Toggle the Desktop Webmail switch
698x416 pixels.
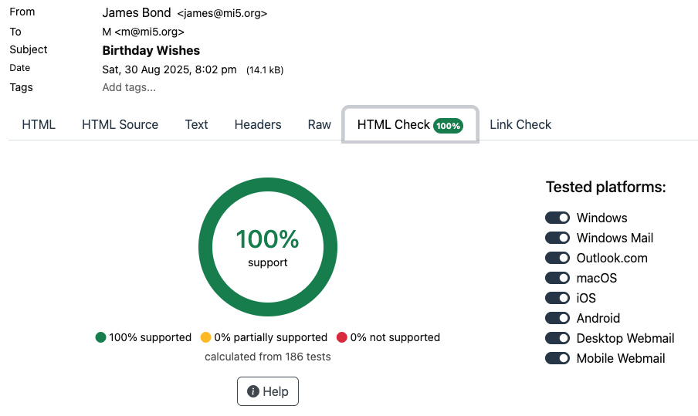click(557, 338)
